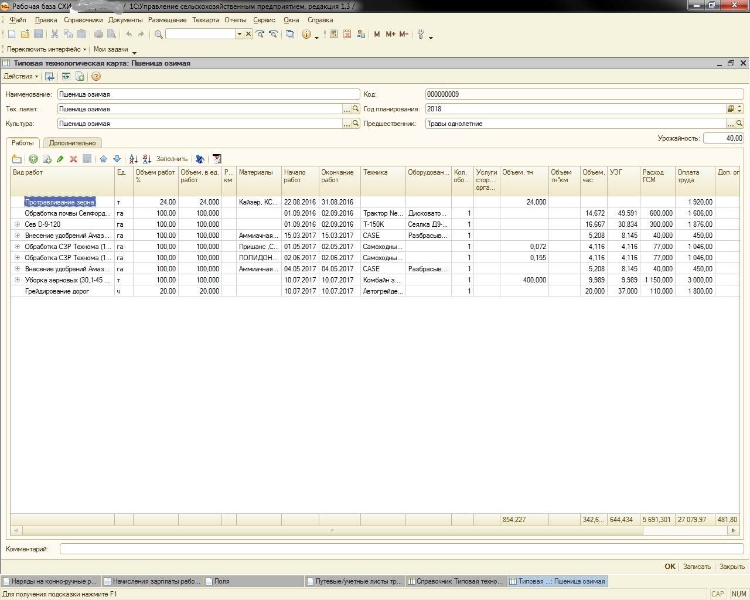
Task: Click the red Delete row icon
Action: pyautogui.click(x=73, y=159)
